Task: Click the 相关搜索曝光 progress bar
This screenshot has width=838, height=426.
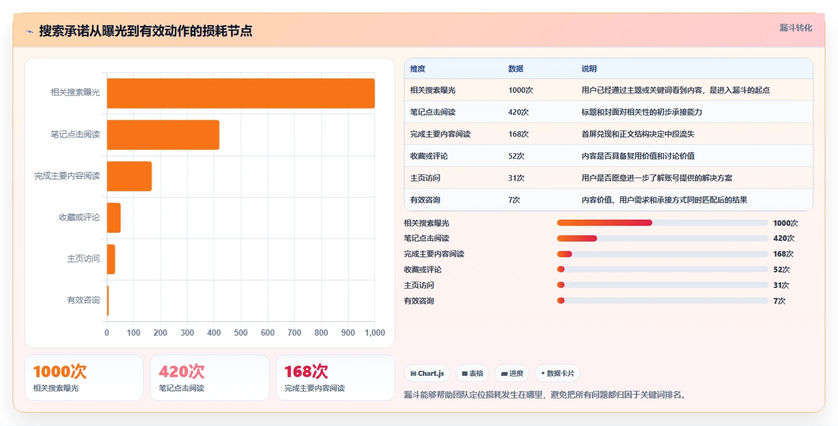Action: click(x=662, y=223)
